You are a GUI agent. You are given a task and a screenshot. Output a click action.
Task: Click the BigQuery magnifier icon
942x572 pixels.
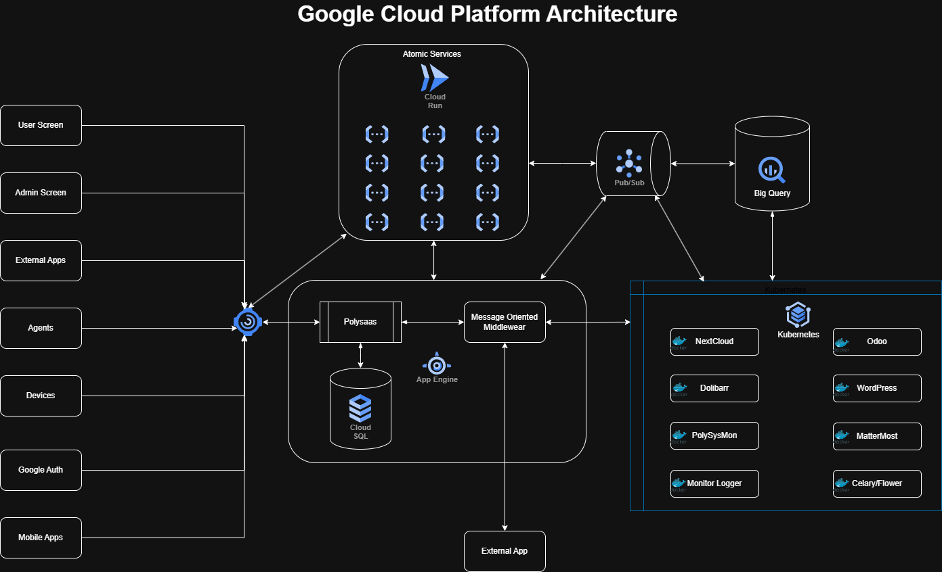point(772,170)
